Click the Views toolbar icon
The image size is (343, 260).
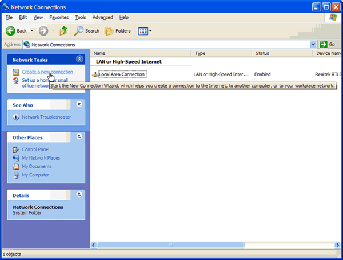pos(143,31)
